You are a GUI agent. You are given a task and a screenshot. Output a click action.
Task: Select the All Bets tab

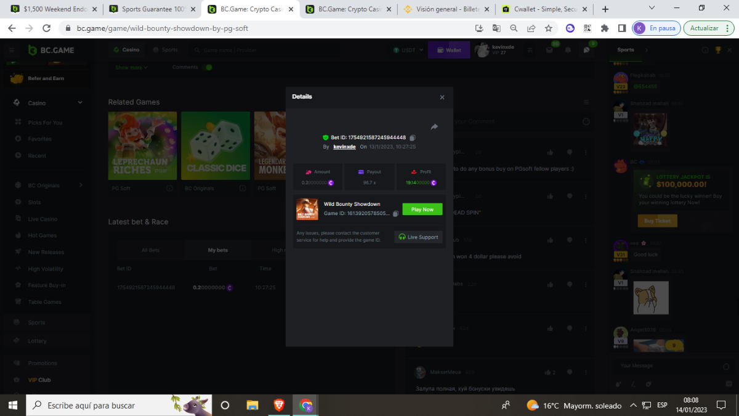point(150,250)
